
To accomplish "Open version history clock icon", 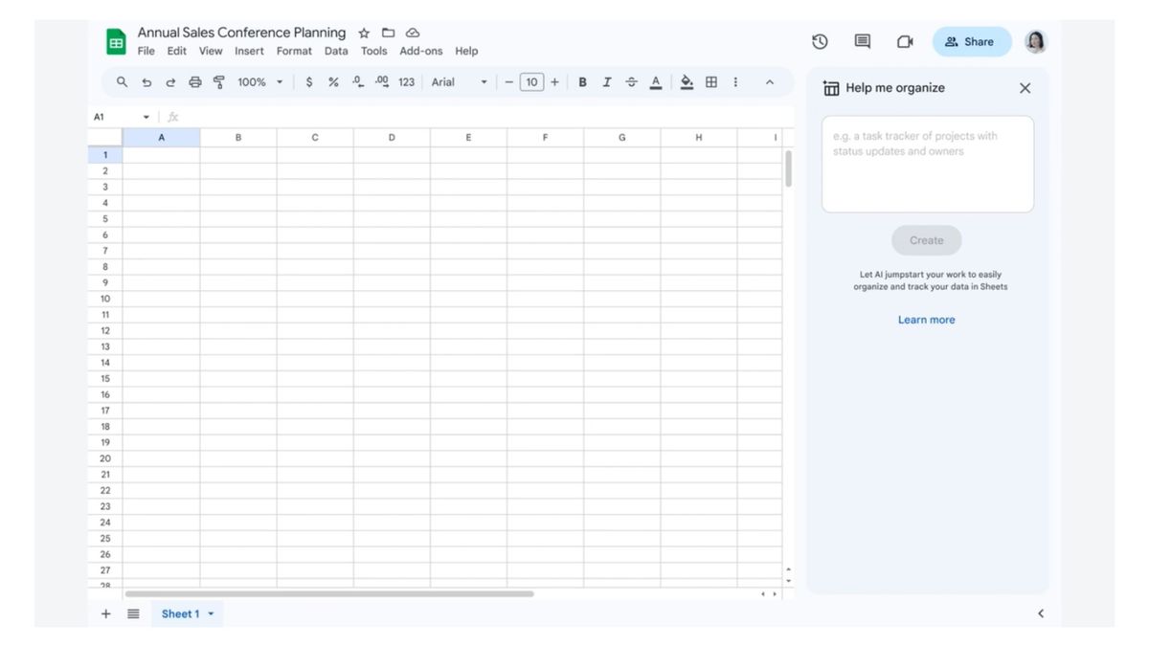I will [820, 41].
